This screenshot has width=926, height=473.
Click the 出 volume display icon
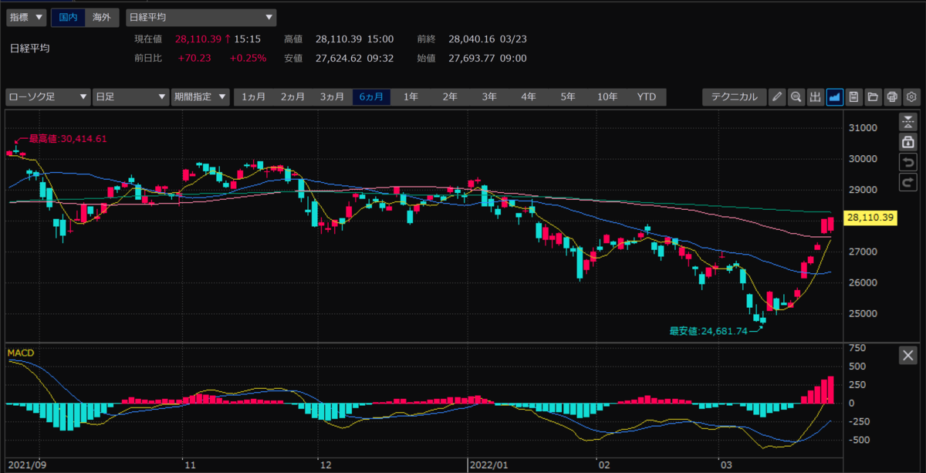pos(815,97)
